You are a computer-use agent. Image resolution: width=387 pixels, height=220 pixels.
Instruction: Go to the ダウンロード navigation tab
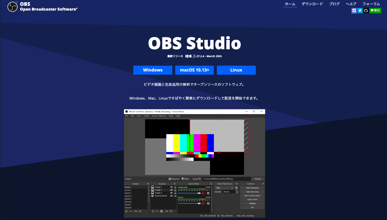(312, 4)
